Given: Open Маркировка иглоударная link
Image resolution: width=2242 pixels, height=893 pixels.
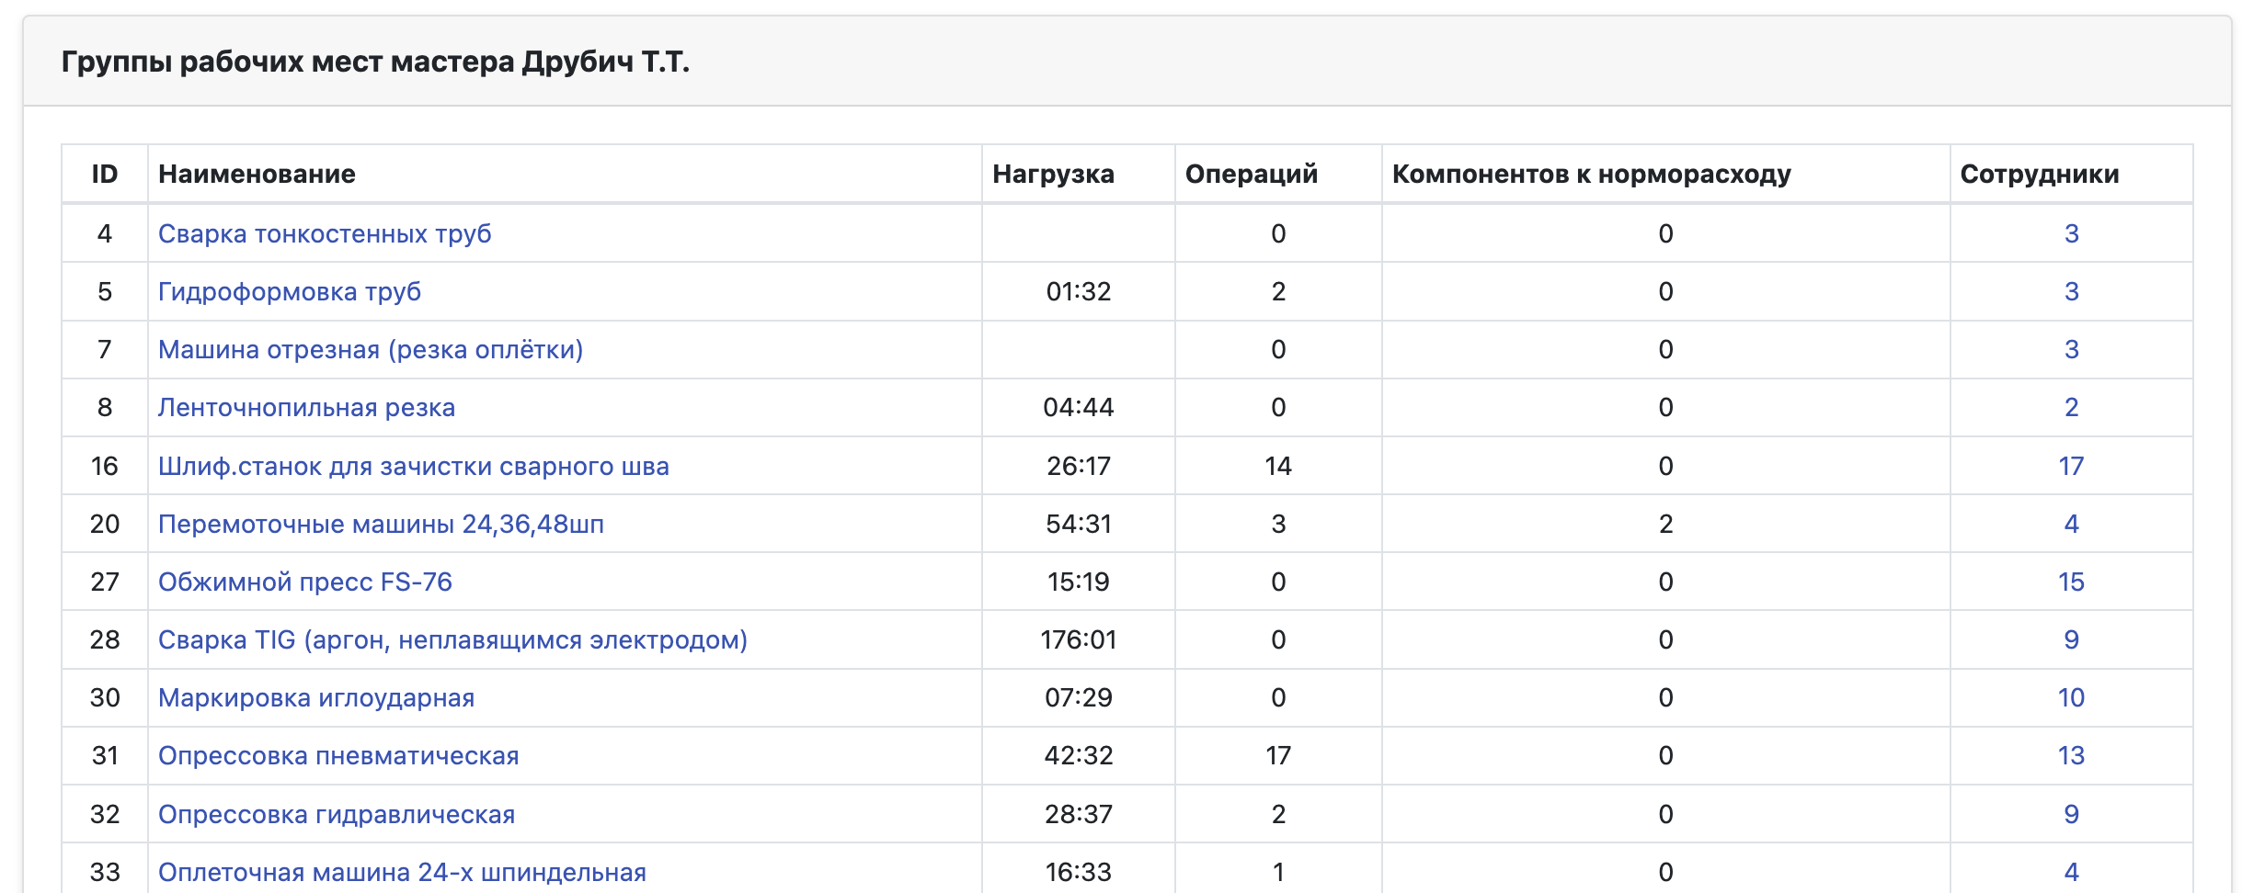Looking at the screenshot, I should [316, 697].
